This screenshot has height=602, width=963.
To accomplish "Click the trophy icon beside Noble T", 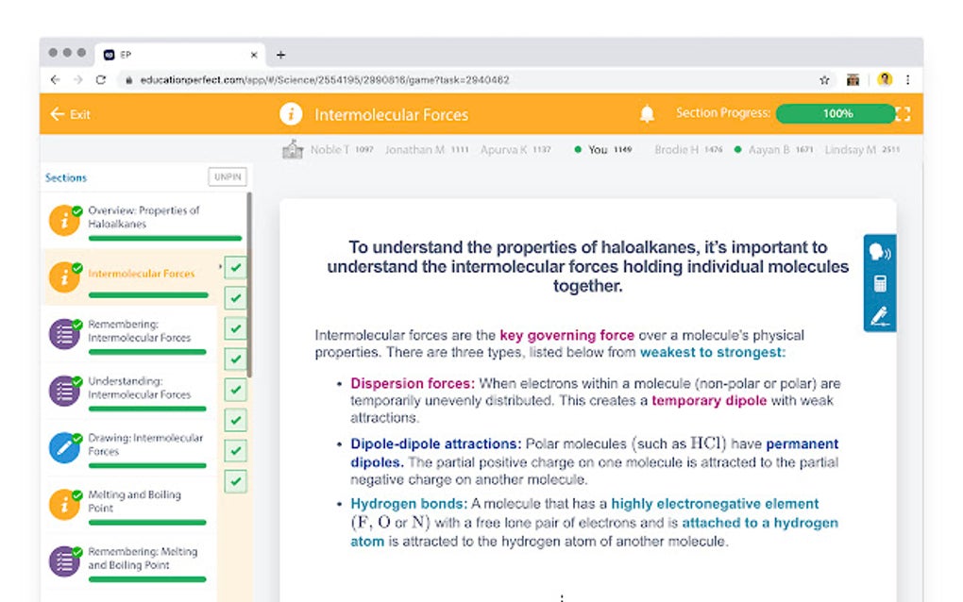I will 294,148.
